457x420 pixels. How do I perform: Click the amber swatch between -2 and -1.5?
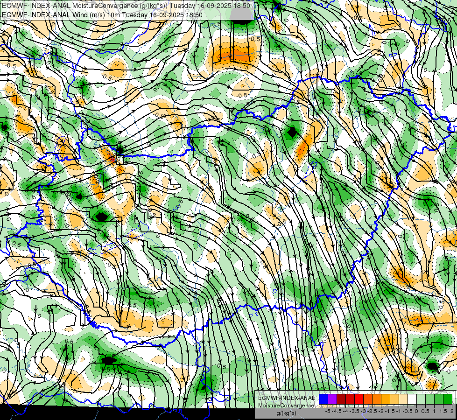point(386,399)
